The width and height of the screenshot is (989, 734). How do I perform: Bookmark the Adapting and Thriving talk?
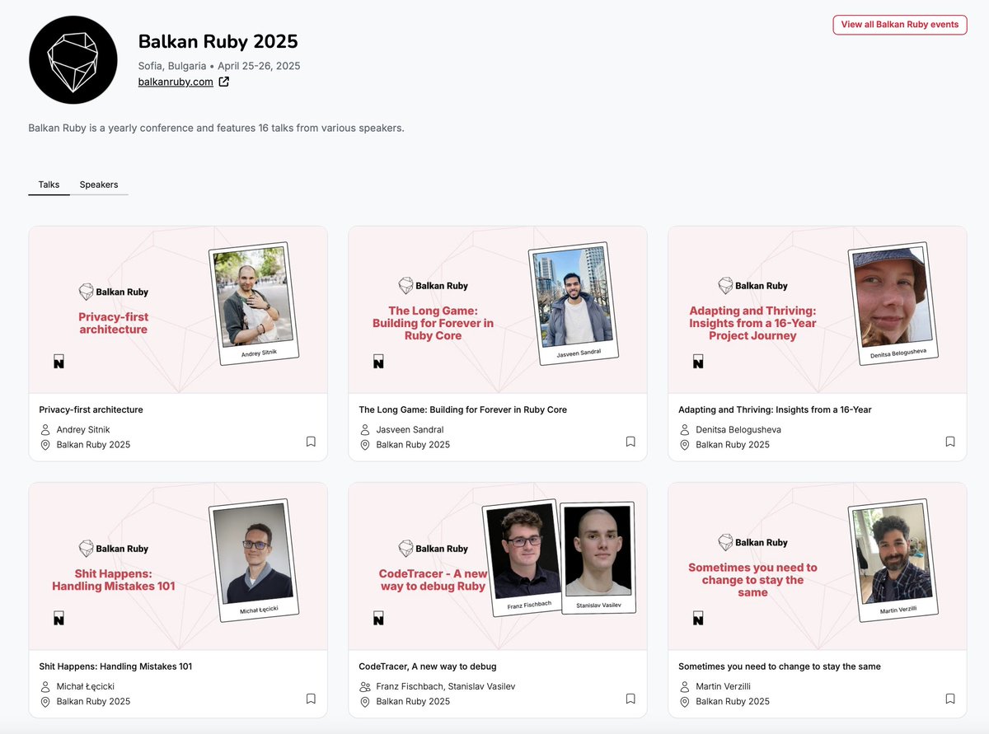[950, 442]
